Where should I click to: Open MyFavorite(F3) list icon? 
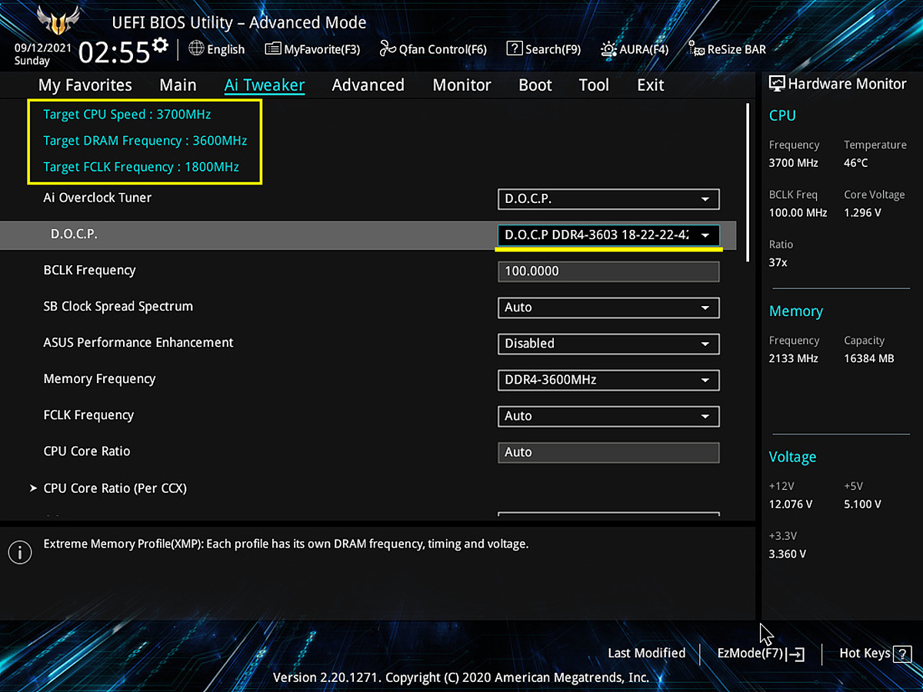(272, 49)
